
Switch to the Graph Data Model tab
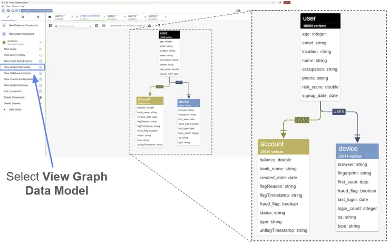pyautogui.click(x=89, y=17)
